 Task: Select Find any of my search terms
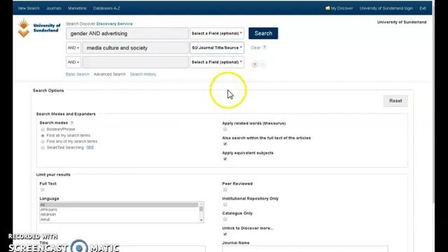pyautogui.click(x=43, y=141)
